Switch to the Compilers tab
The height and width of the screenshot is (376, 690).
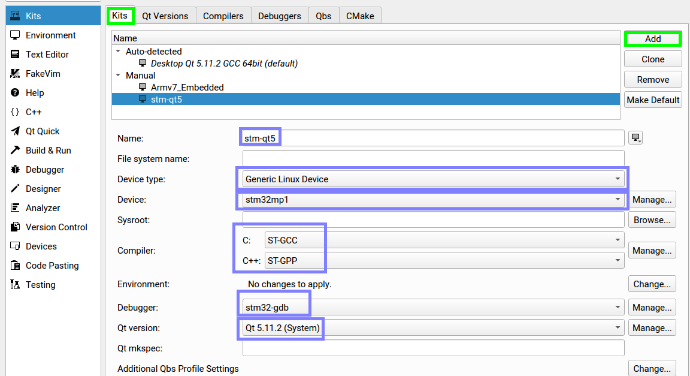(223, 16)
